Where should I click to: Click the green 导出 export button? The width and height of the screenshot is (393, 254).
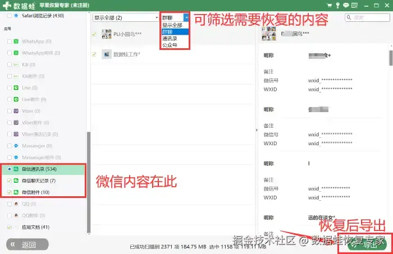click(367, 244)
